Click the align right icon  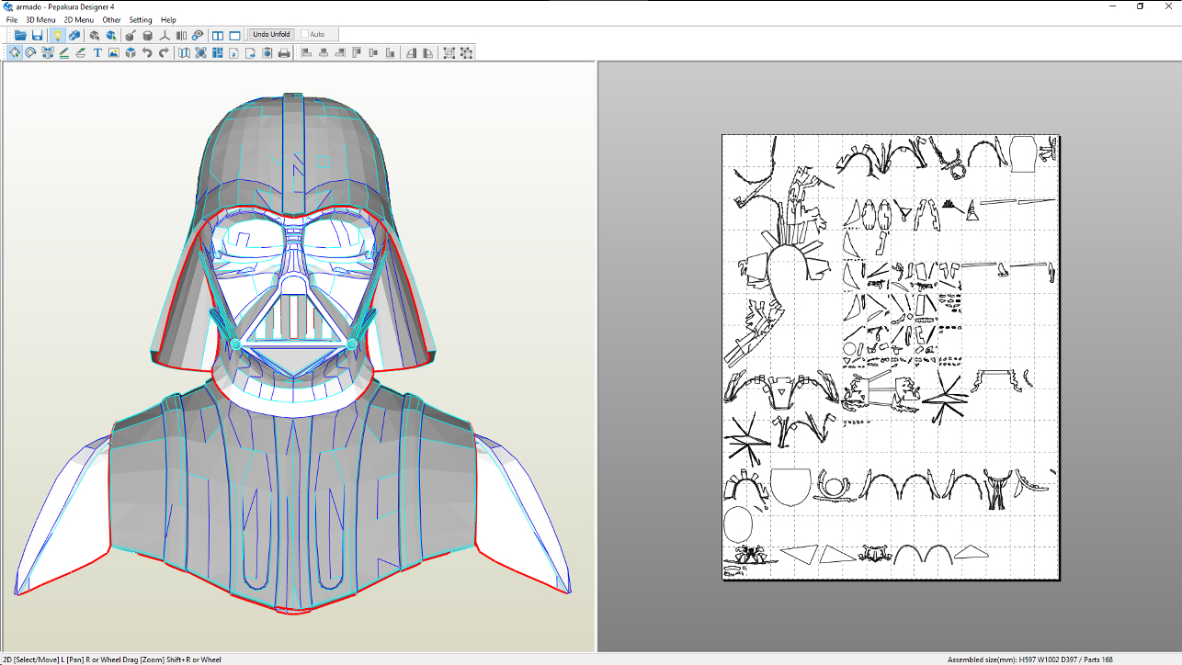tap(339, 52)
